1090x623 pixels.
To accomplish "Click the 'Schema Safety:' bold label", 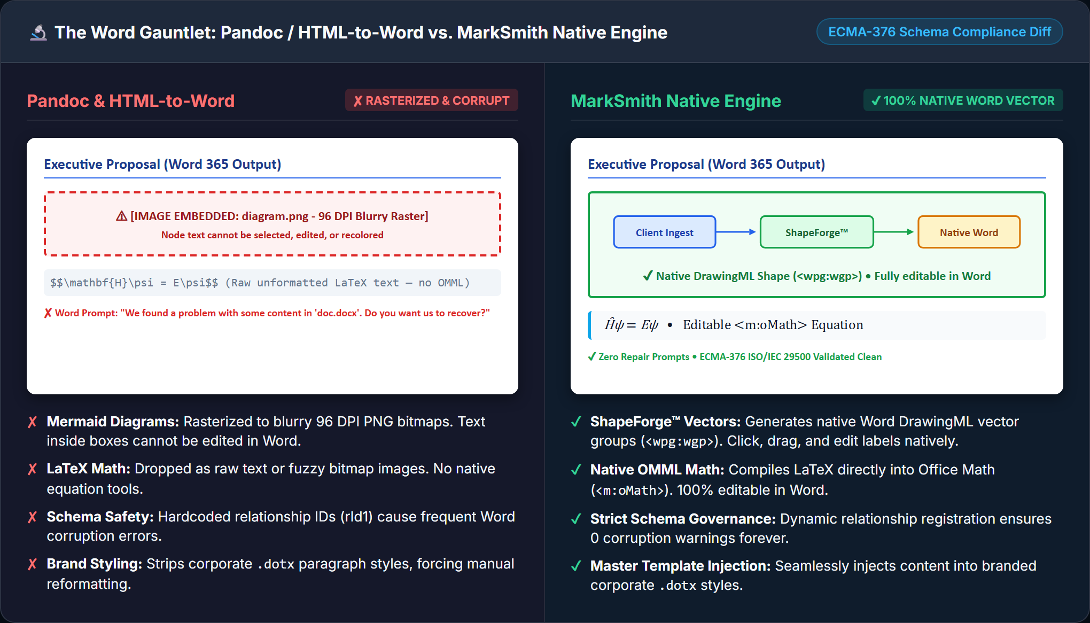I will (x=100, y=517).
